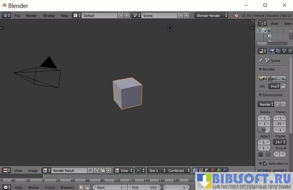Delete the Default screen layout
The width and height of the screenshot is (293, 190).
127,16
